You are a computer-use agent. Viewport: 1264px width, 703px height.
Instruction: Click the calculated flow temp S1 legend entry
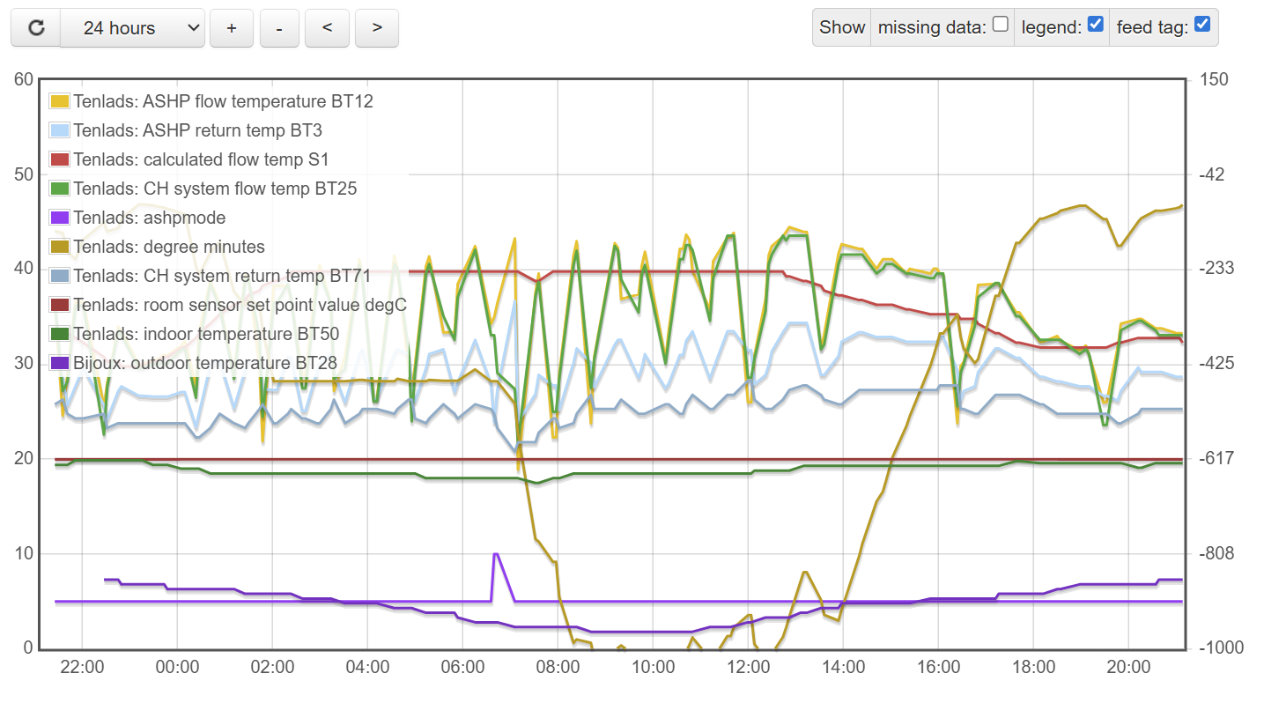[x=201, y=159]
